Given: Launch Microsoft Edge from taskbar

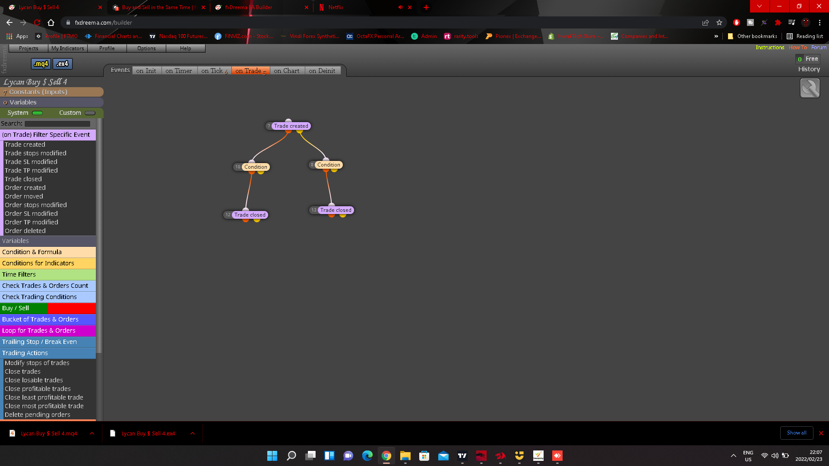Looking at the screenshot, I should pos(367,456).
